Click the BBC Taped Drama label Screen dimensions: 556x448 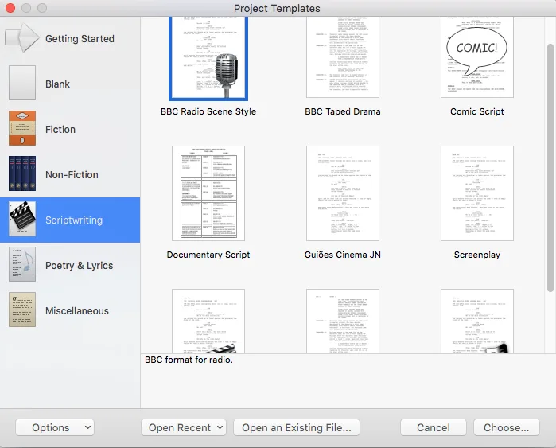(x=343, y=111)
